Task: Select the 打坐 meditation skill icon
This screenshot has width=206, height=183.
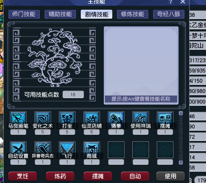Action: point(67,120)
